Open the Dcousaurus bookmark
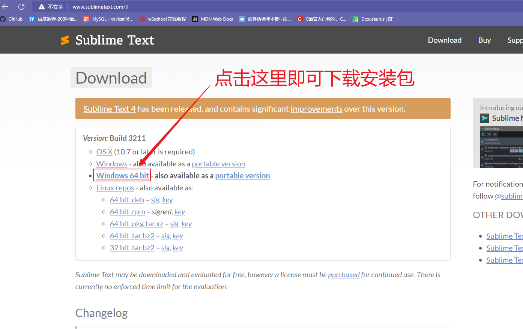The width and height of the screenshot is (523, 329). pyautogui.click(x=373, y=19)
